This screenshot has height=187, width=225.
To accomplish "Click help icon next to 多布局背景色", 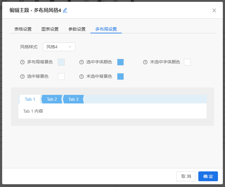I will coord(22,62).
